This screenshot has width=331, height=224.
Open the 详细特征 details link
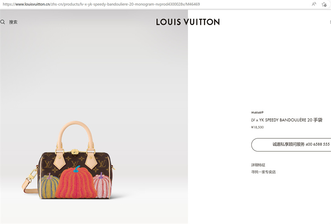tap(258, 165)
